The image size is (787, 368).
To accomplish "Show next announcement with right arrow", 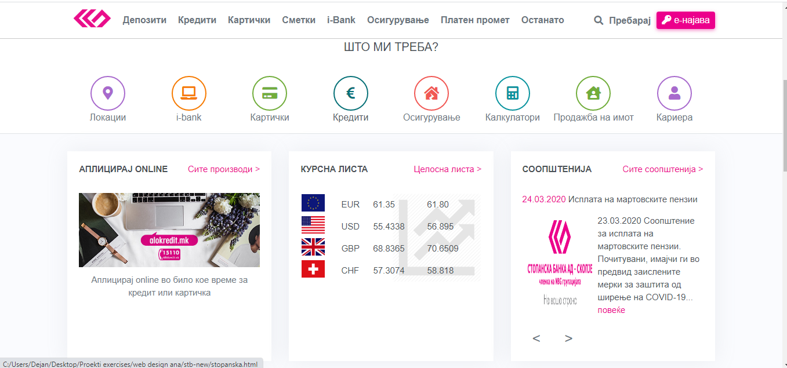I will [568, 338].
